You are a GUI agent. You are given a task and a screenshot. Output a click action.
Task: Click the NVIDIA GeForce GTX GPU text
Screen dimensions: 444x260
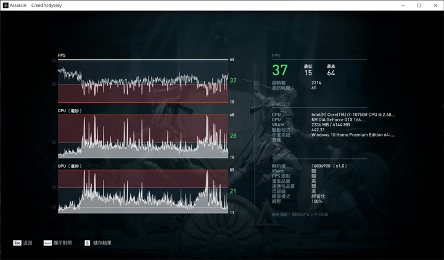[338, 120]
